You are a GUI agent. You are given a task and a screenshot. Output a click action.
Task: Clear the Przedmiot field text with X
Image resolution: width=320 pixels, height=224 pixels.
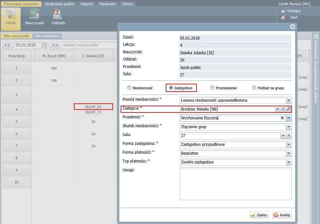(x=282, y=118)
